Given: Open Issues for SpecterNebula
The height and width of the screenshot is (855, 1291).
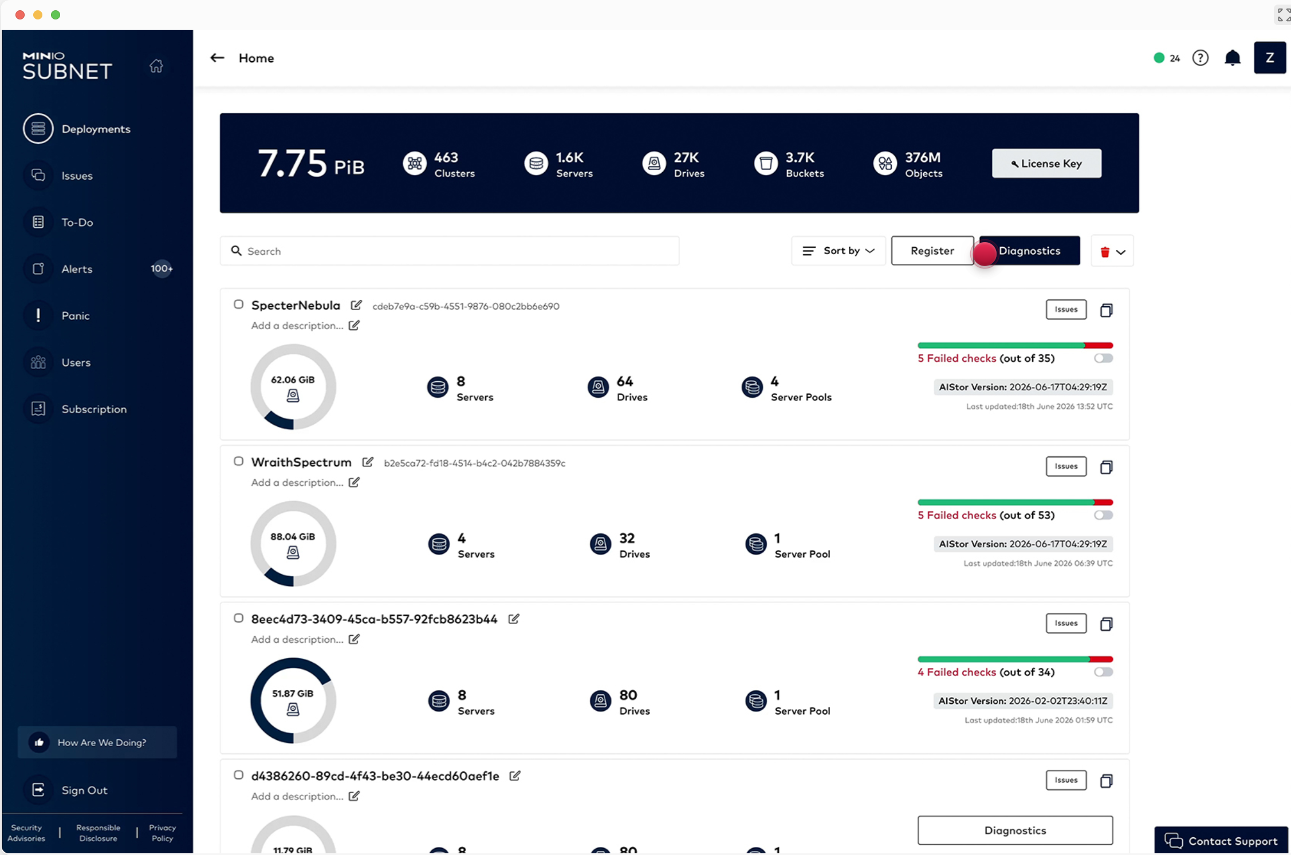Looking at the screenshot, I should pos(1066,309).
